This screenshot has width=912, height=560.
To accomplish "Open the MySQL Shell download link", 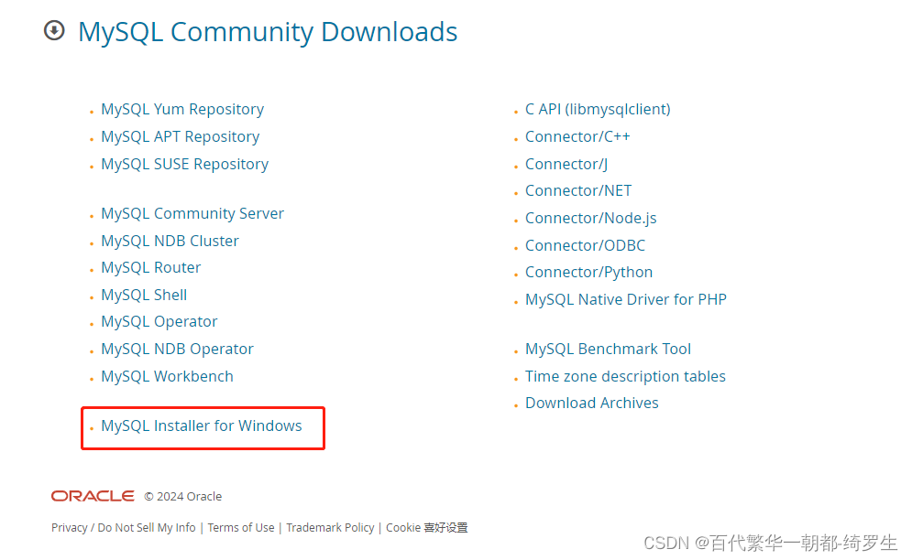I will [x=144, y=295].
